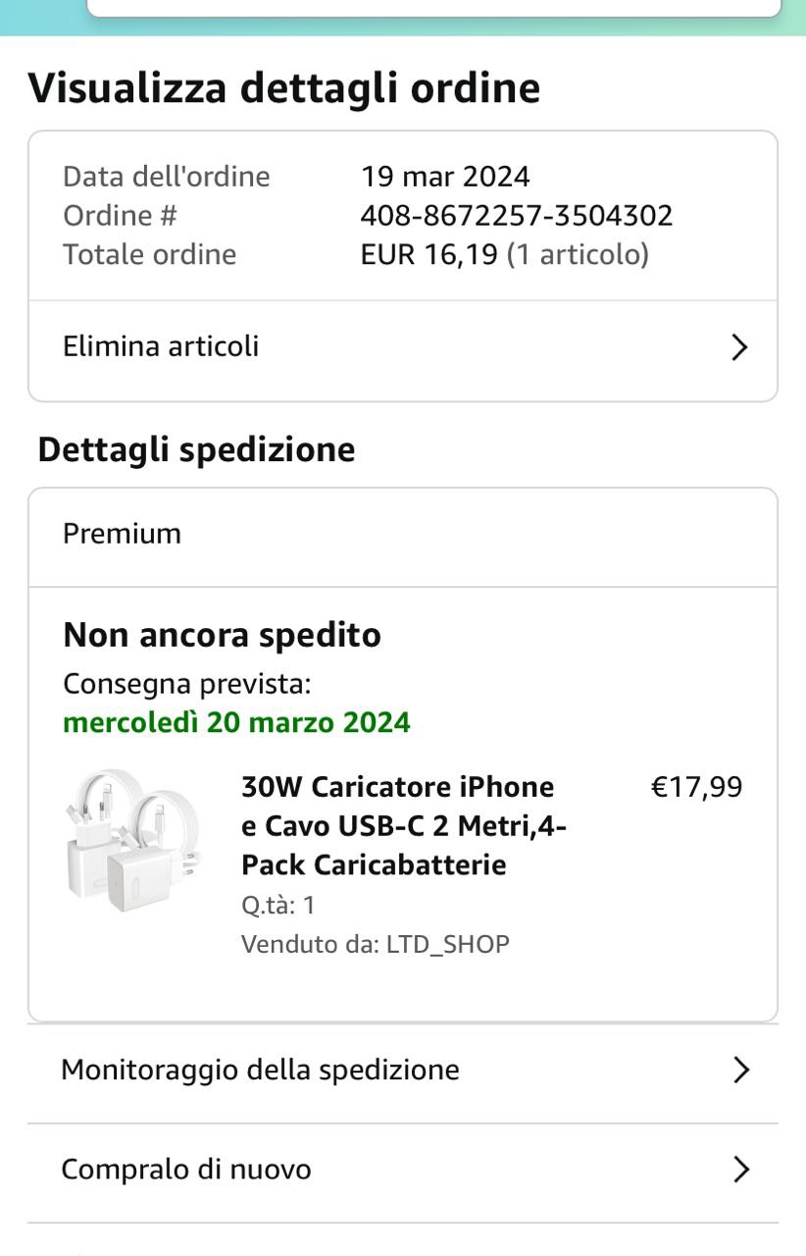Click the quantity Q.tà: 1 text
The image size is (806, 1256).
pyautogui.click(x=278, y=905)
